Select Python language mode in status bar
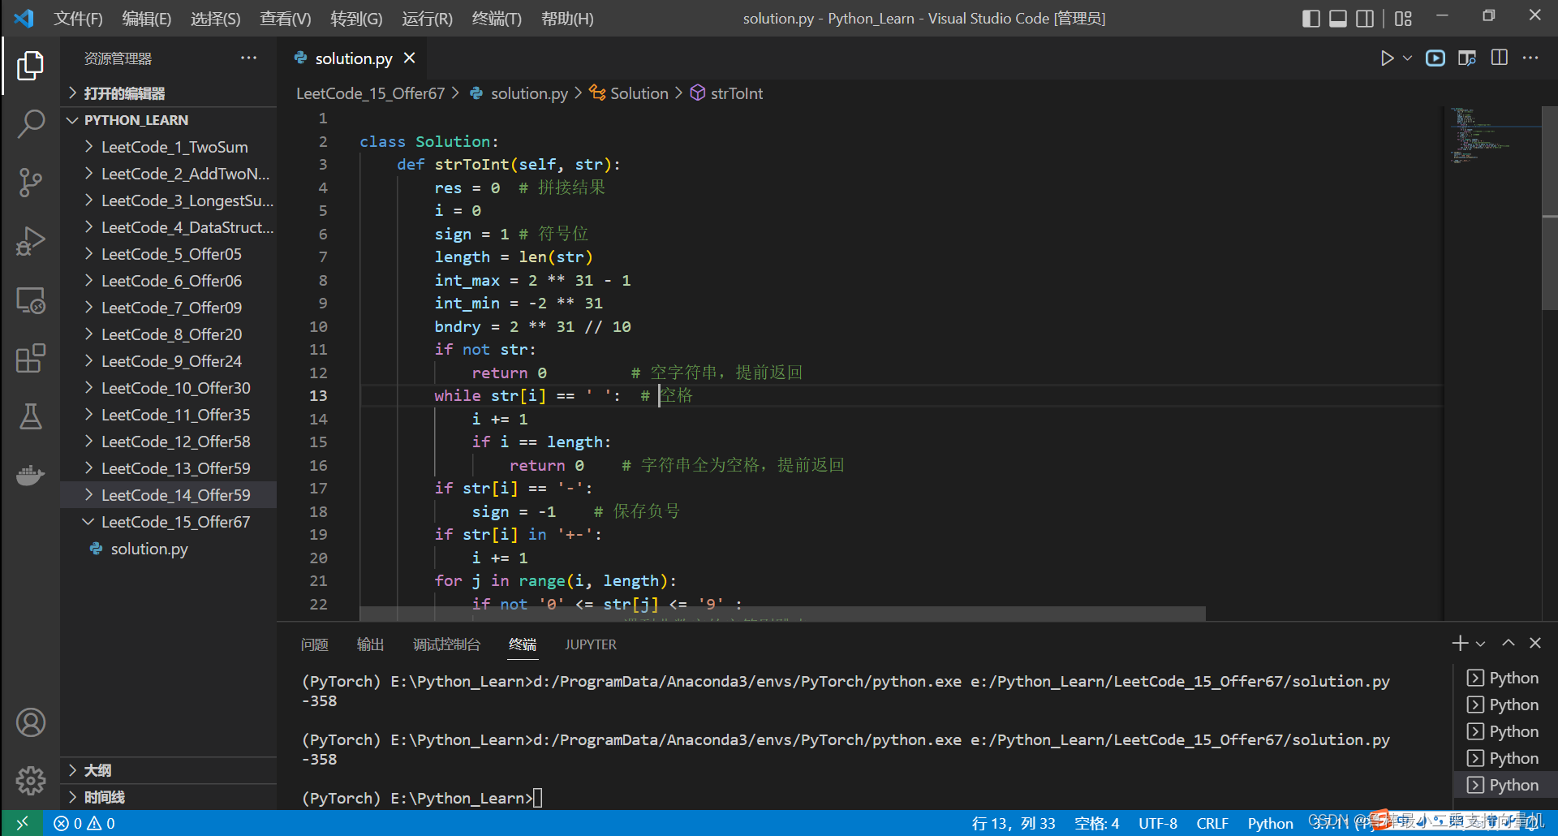Screen dimensions: 1558x836 1270,823
